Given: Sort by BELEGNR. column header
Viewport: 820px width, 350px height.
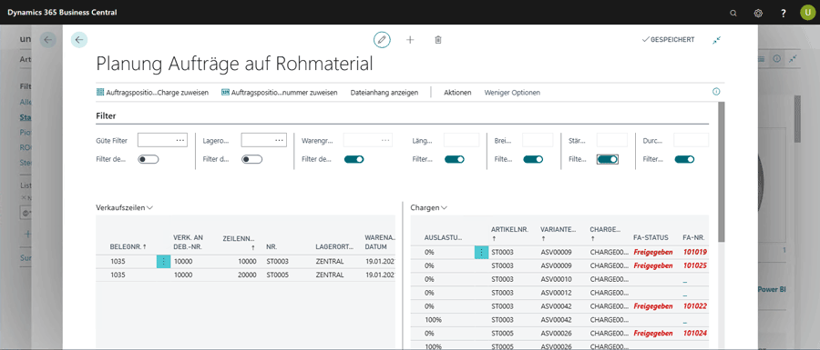Looking at the screenshot, I should click(x=129, y=246).
